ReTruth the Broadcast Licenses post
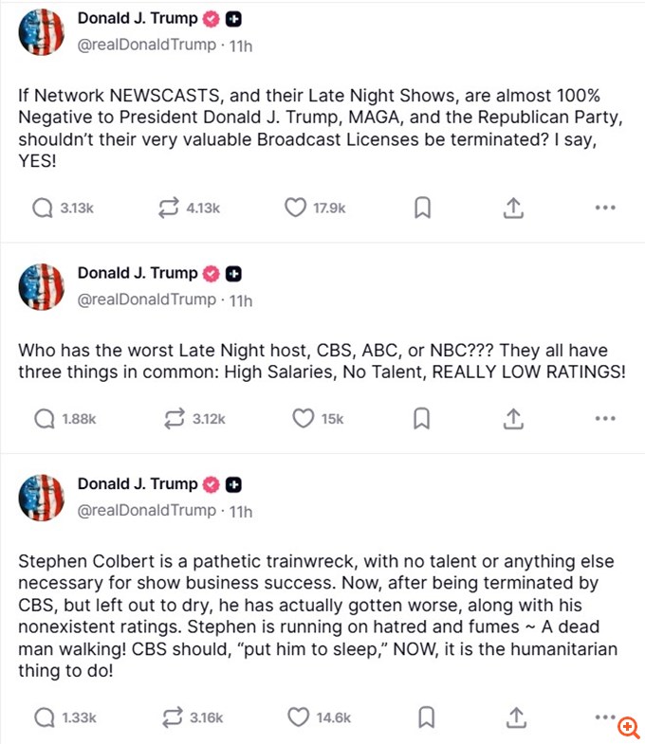Viewport: 645px width, 744px height. coord(168,208)
